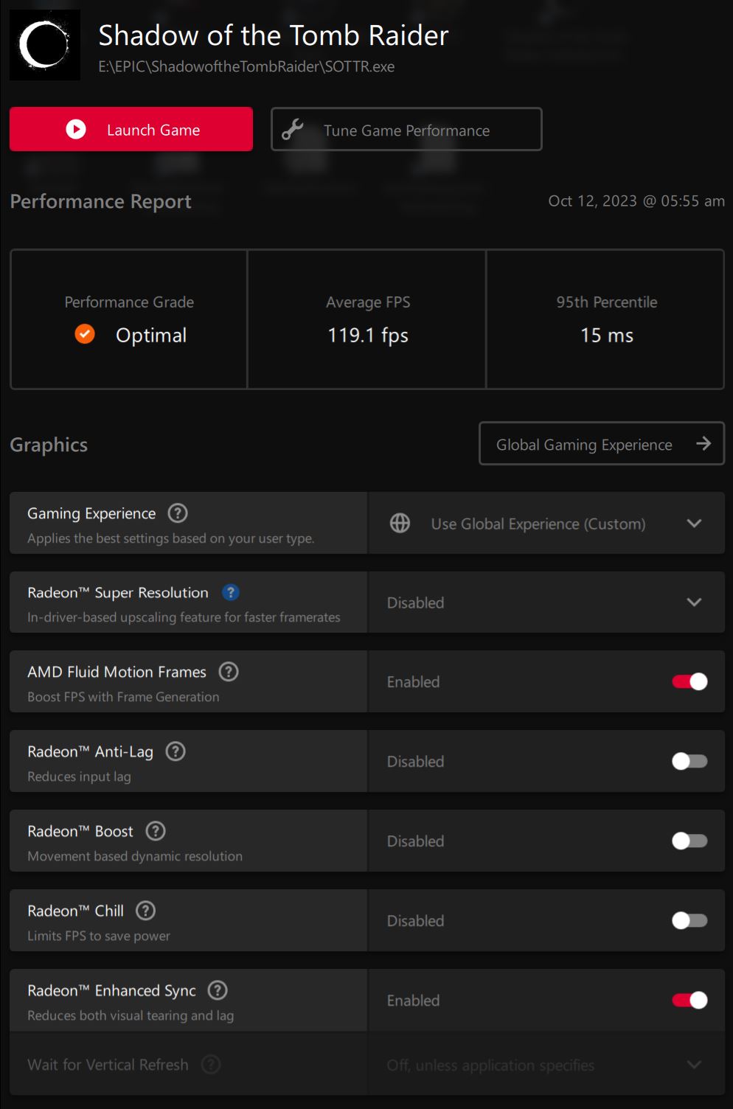Open the Global Gaming Experience link
This screenshot has width=733, height=1109.
tap(602, 444)
